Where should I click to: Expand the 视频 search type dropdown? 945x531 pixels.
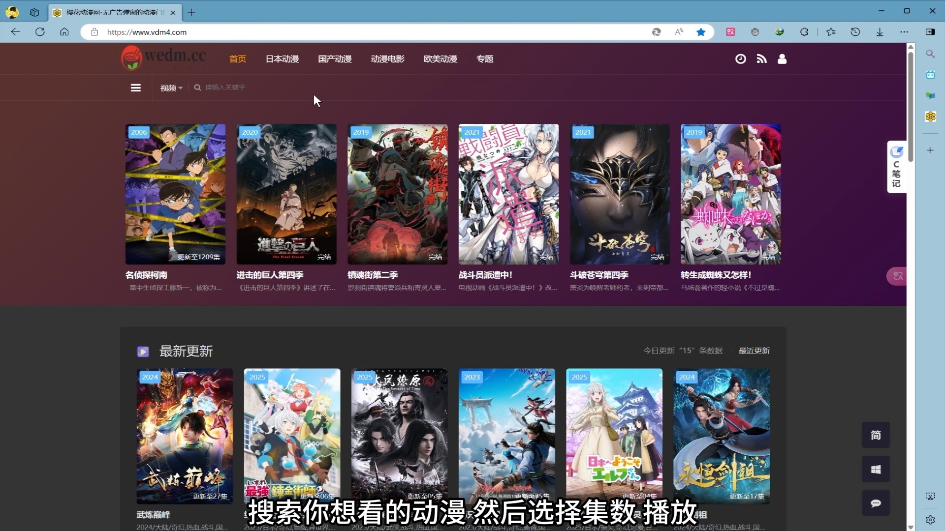(171, 88)
